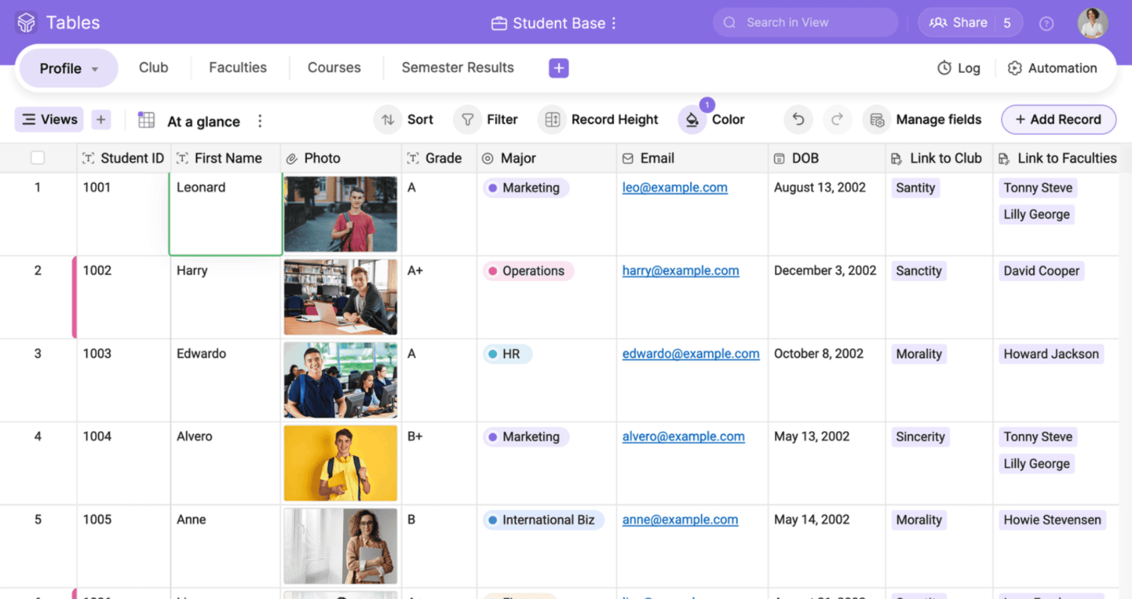Click the Search in View field

click(x=806, y=23)
